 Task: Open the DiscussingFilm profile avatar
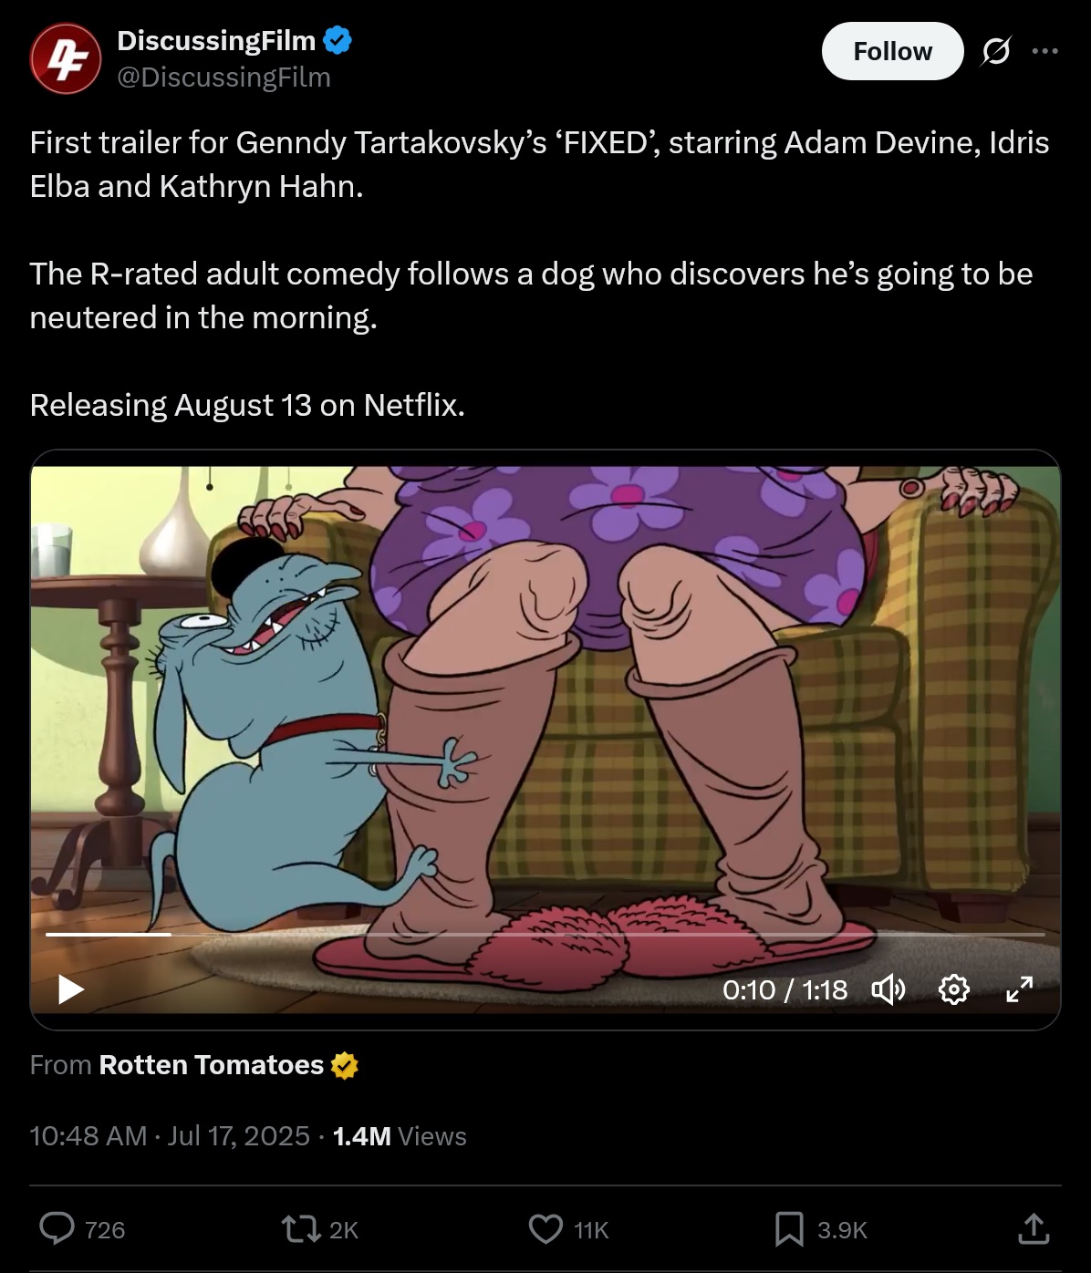65,58
